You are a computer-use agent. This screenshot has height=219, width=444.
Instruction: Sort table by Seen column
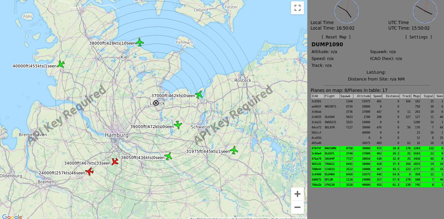439,96
